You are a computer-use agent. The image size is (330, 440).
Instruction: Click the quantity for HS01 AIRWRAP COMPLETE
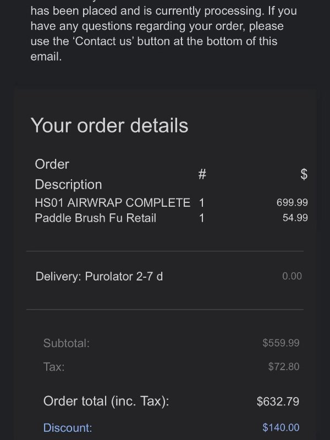point(202,202)
